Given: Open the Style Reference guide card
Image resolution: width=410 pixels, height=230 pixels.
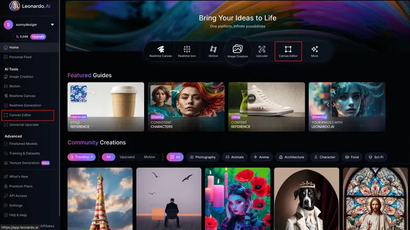Looking at the screenshot, I should coord(106,107).
